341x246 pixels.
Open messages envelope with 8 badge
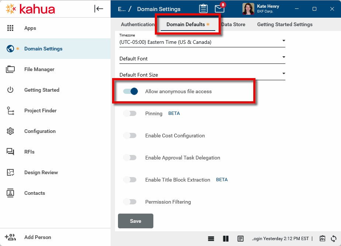click(x=219, y=9)
